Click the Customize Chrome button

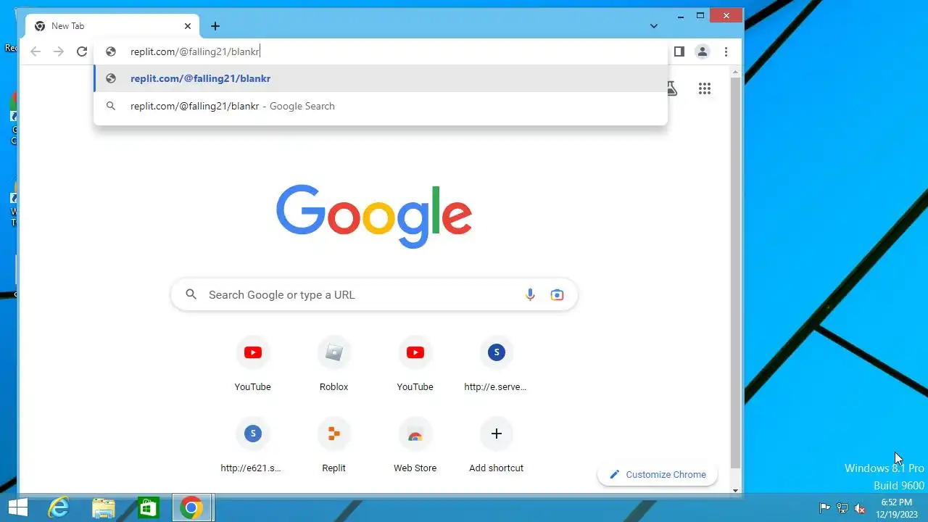click(658, 474)
